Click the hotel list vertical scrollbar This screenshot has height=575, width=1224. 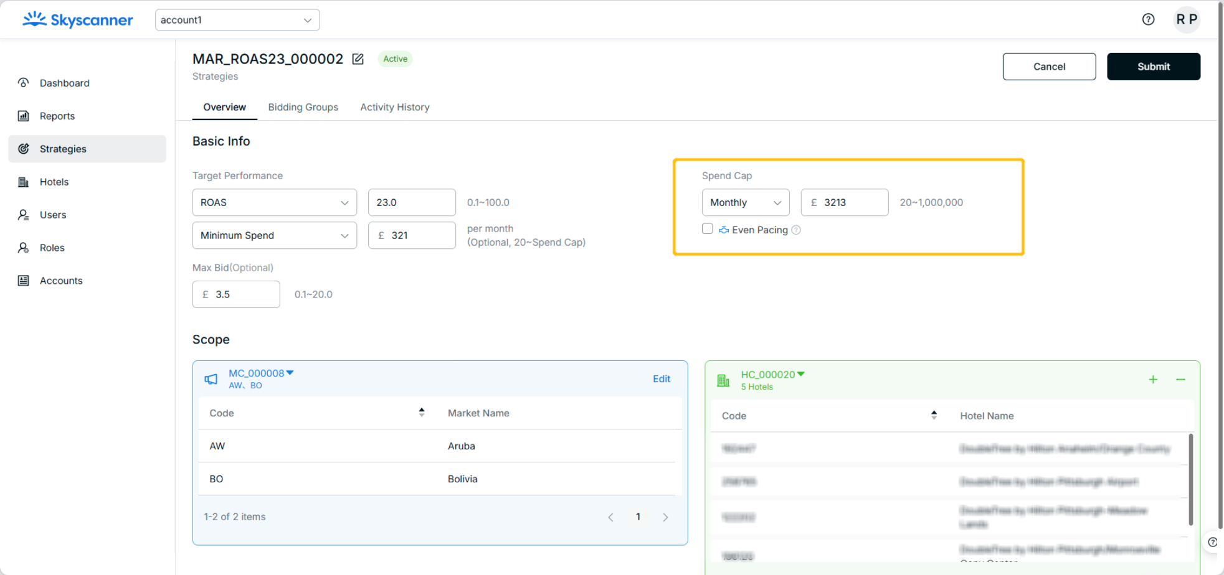[x=1191, y=480]
